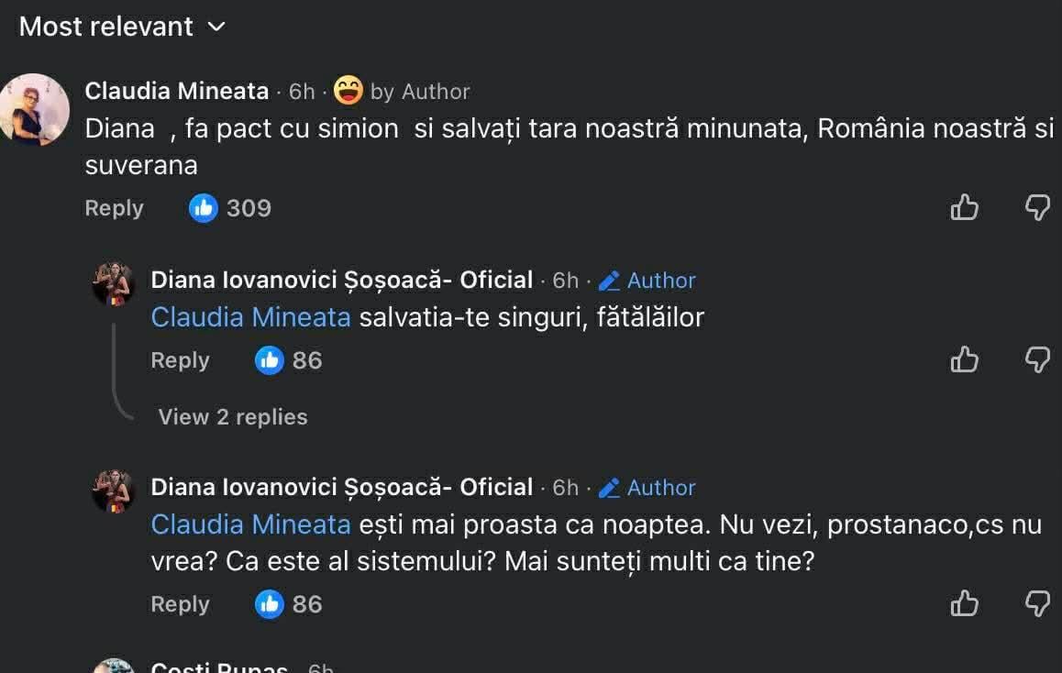The width and height of the screenshot is (1062, 673).
Task: Reply to Claudia Mineata's comment
Action: coord(114,208)
